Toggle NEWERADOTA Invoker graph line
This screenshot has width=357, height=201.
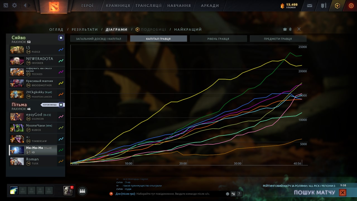(x=61, y=61)
